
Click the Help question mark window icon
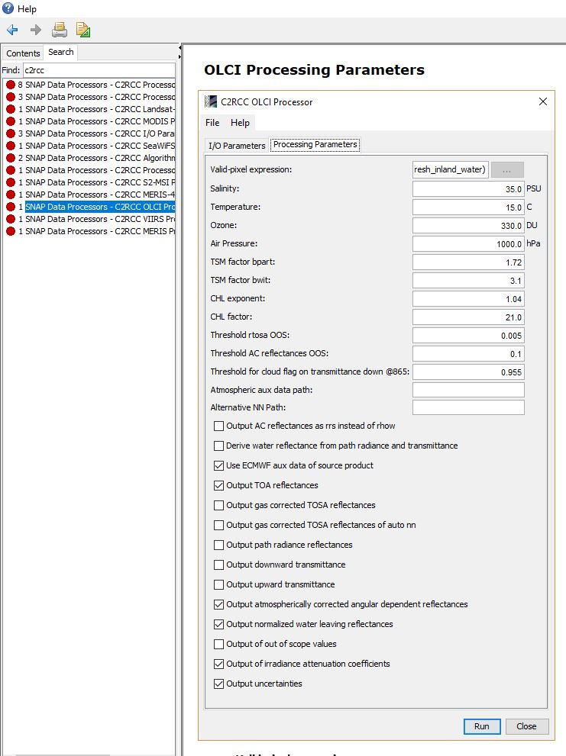click(8, 8)
